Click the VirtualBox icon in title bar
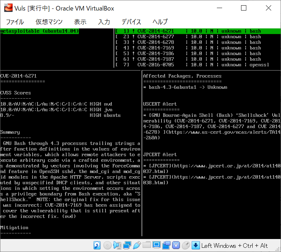The height and width of the screenshot is (252, 281). click(8, 8)
